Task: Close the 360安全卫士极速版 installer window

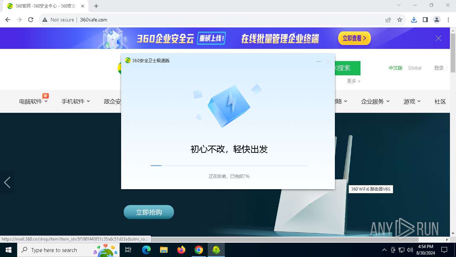Action: (328, 61)
